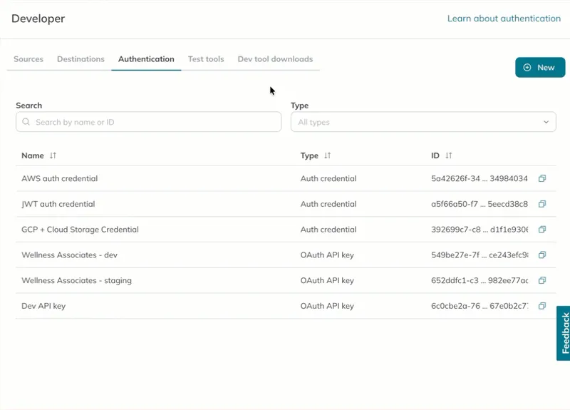This screenshot has height=410, width=570.
Task: Sort table by ID column arrows
Action: click(449, 155)
